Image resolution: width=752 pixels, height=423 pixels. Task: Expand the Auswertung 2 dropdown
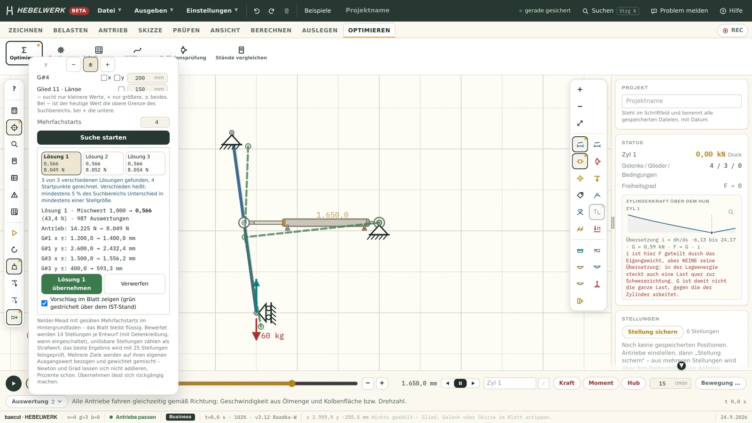click(37, 401)
